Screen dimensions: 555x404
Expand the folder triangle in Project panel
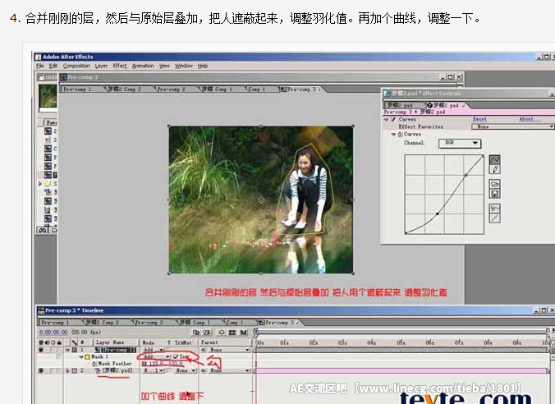click(x=40, y=183)
